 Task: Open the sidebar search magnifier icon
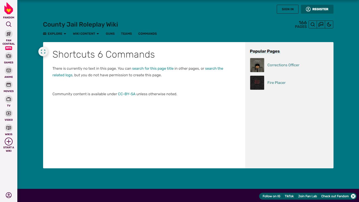9,24
